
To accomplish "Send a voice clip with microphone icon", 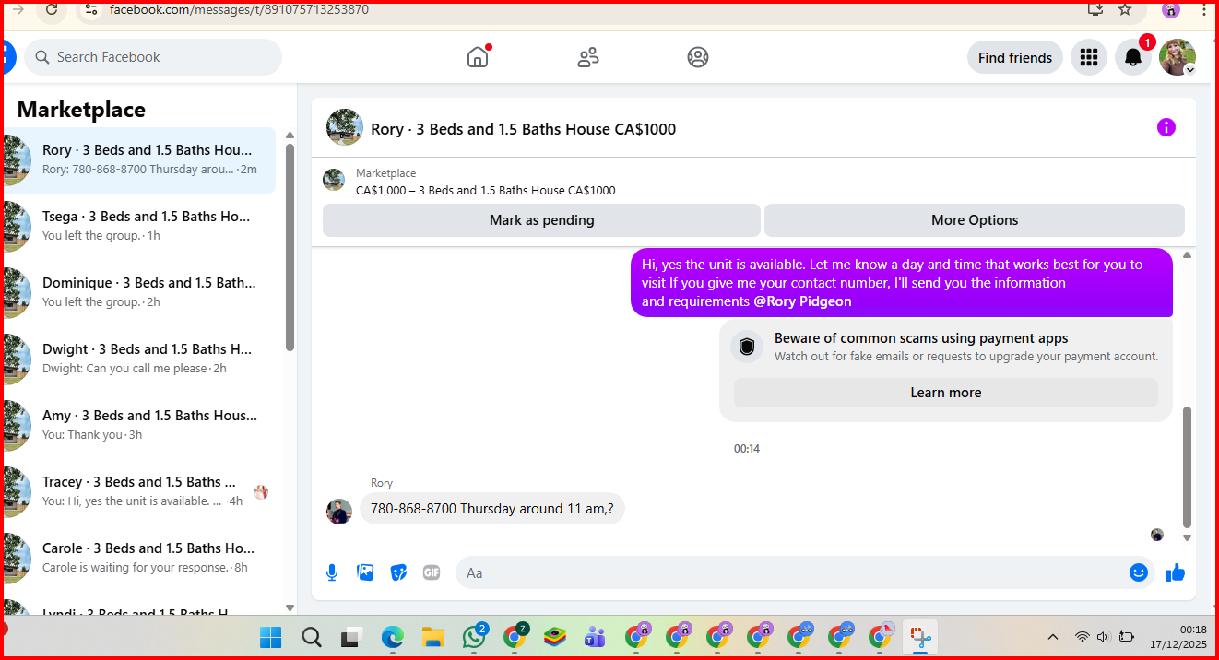I will tap(332, 572).
